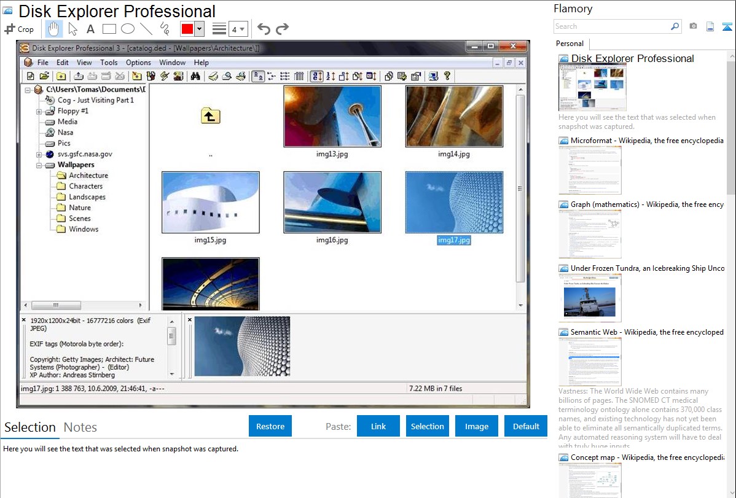The image size is (736, 498).
Task: Select the Characters folder
Action: click(80, 186)
